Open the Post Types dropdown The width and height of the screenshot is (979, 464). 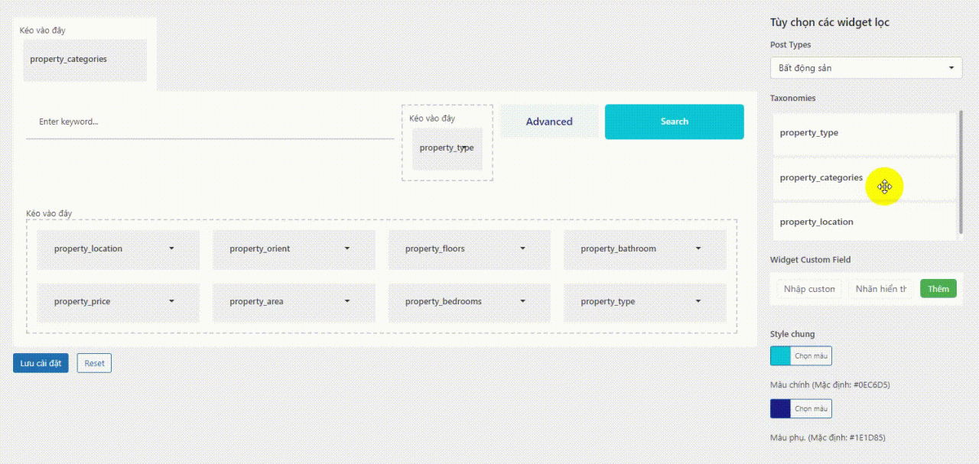pyautogui.click(x=865, y=68)
